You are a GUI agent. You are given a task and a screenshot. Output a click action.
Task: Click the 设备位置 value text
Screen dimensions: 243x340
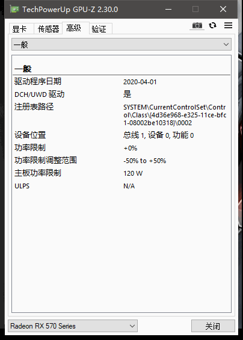158,135
